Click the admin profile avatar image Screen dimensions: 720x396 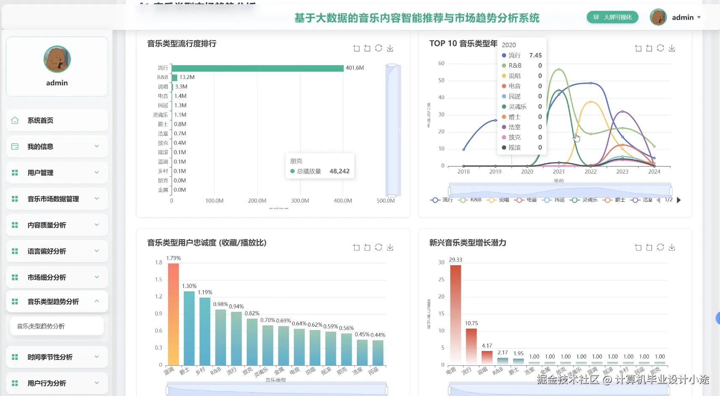[x=658, y=17]
